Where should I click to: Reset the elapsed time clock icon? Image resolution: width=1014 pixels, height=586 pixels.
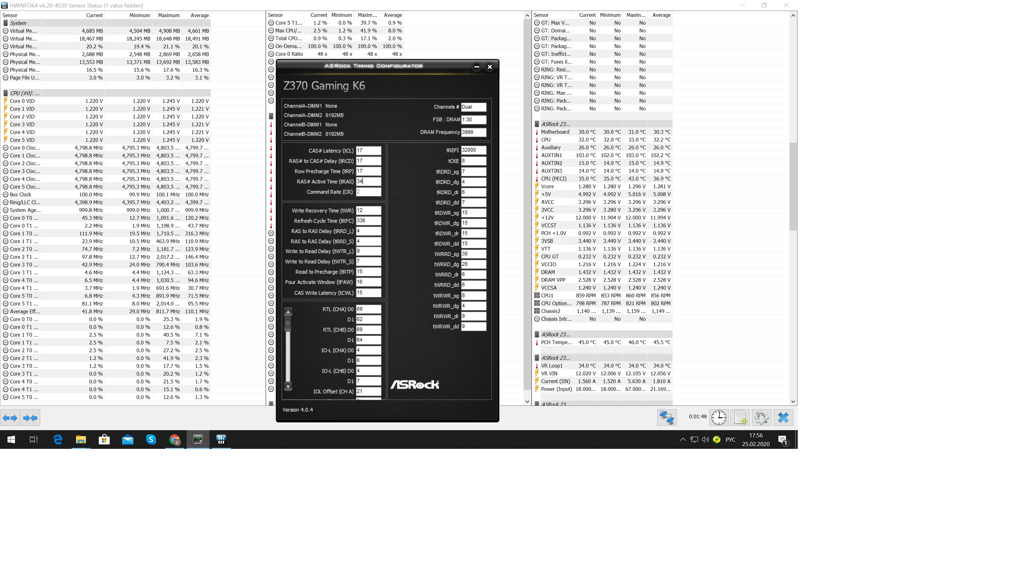point(719,417)
